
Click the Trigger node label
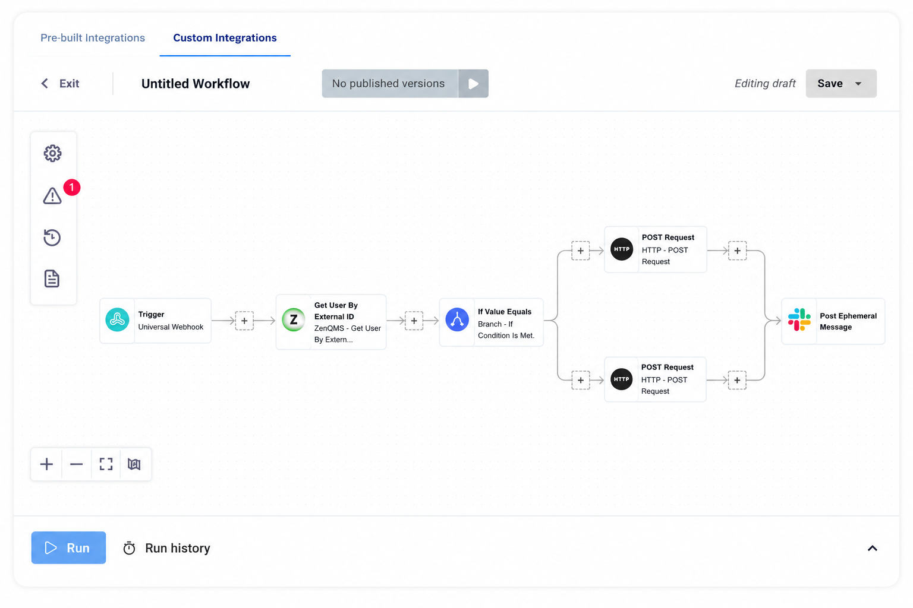[x=151, y=314]
